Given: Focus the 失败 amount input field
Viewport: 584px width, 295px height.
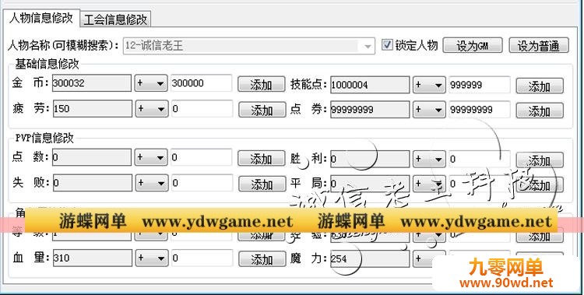Looking at the screenshot, I should (202, 183).
